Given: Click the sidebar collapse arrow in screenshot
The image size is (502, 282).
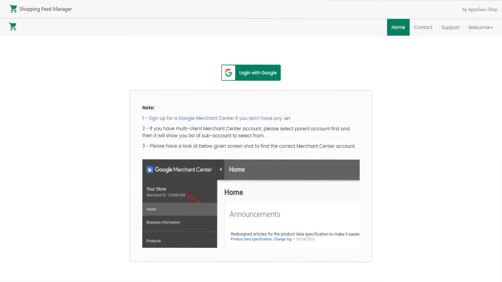Looking at the screenshot, I should 221,170.
